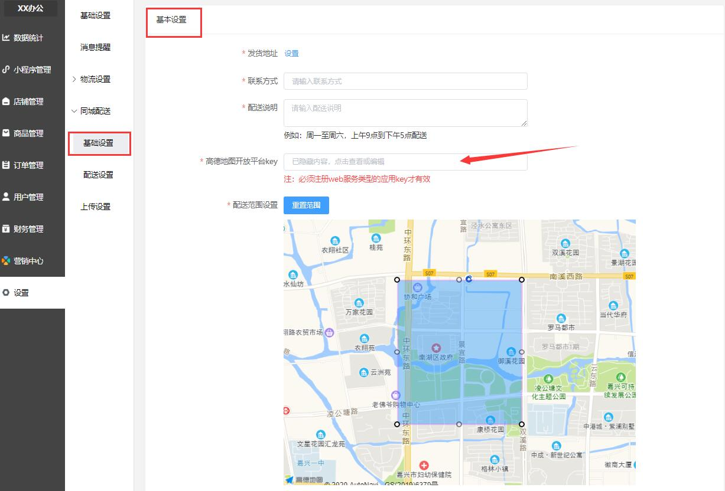Open 小程序管理 in the sidebar
The height and width of the screenshot is (491, 725).
32,70
